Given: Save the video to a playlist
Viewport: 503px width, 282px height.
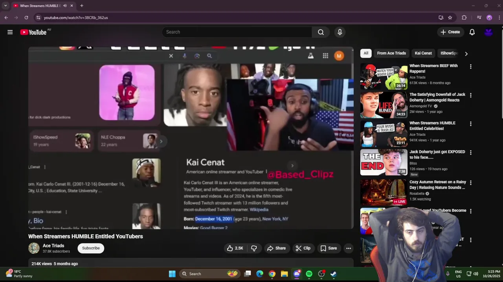Looking at the screenshot, I should (329, 248).
